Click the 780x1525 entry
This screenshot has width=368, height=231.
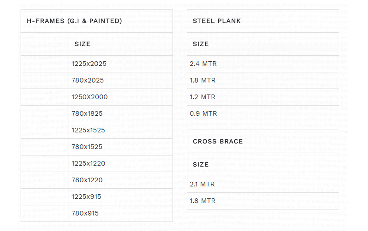(x=87, y=147)
